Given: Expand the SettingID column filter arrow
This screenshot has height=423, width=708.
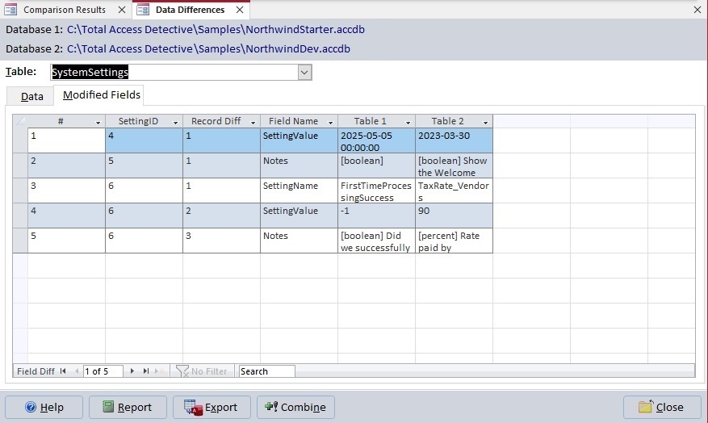Looking at the screenshot, I should pos(175,122).
